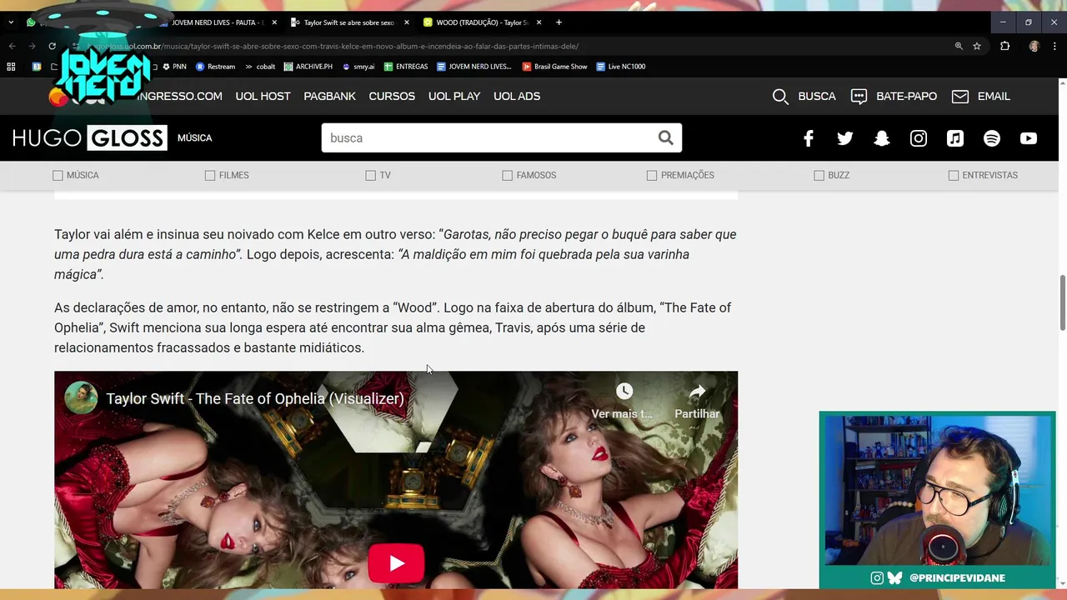Screen dimensions: 1067x600
Task: Open the INGRESSO.COM link
Action: click(x=179, y=97)
